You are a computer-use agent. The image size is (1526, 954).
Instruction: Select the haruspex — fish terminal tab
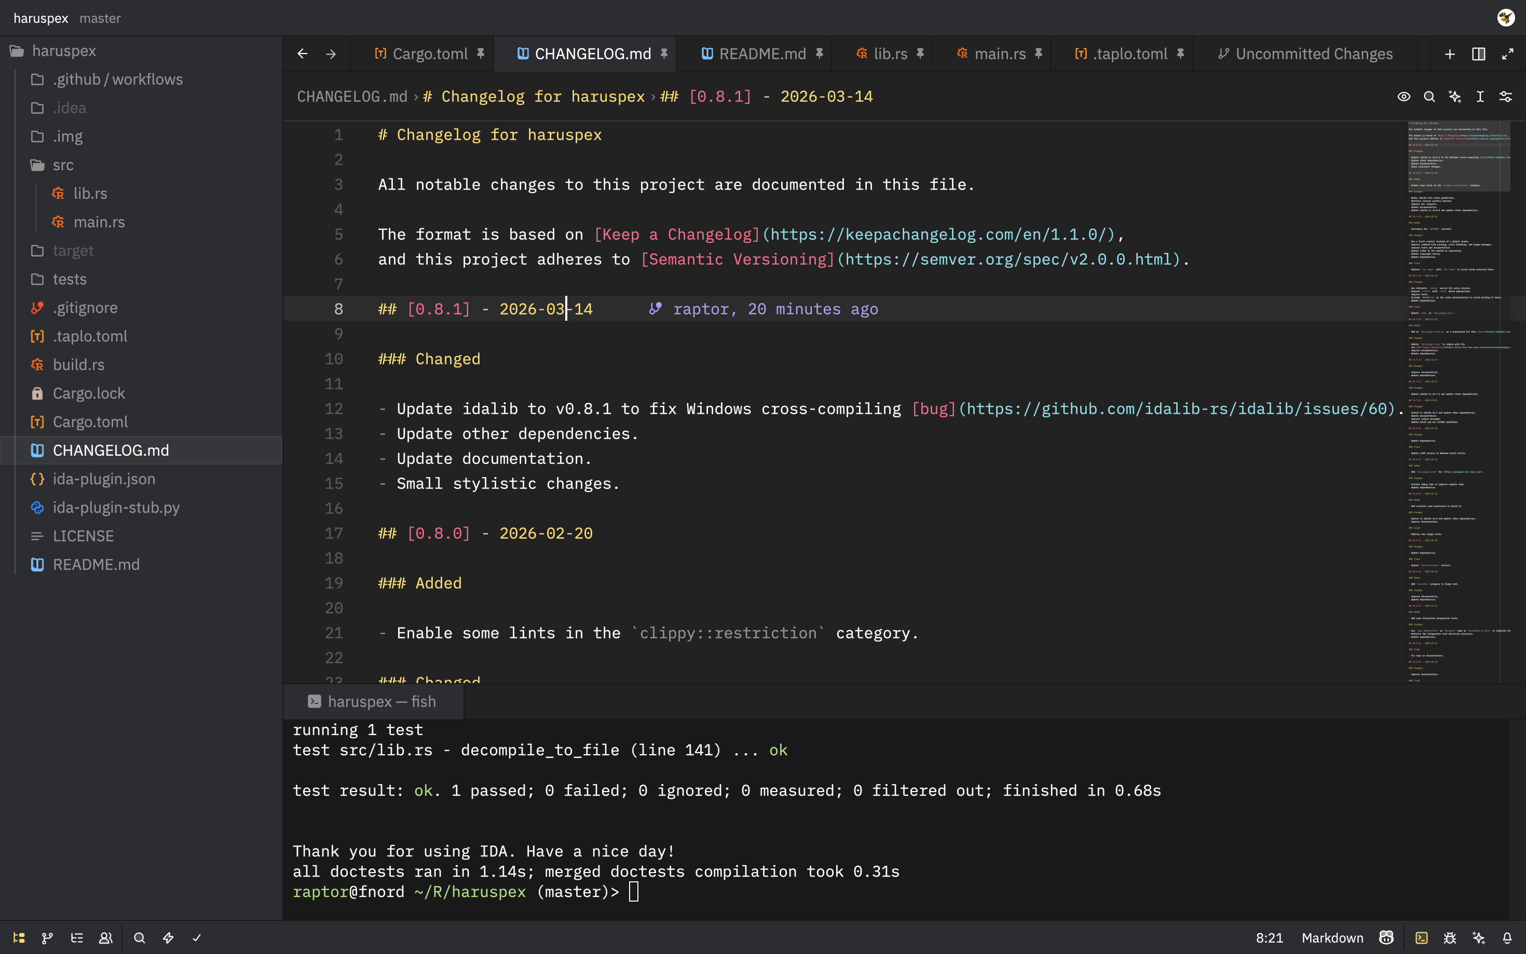click(373, 702)
